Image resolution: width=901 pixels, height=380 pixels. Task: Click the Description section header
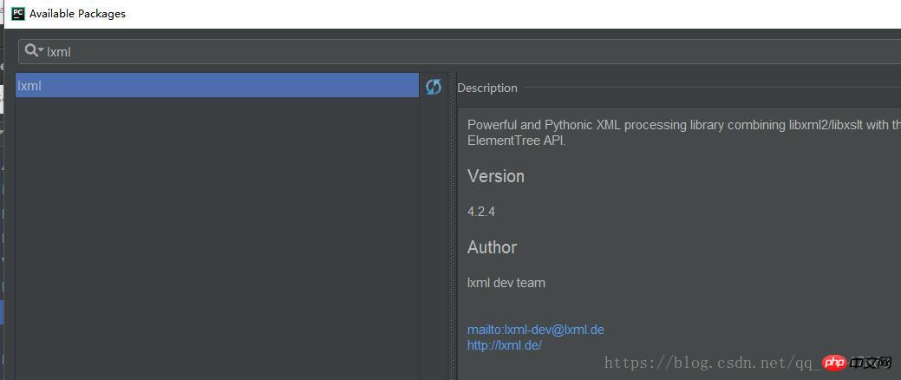tap(487, 88)
